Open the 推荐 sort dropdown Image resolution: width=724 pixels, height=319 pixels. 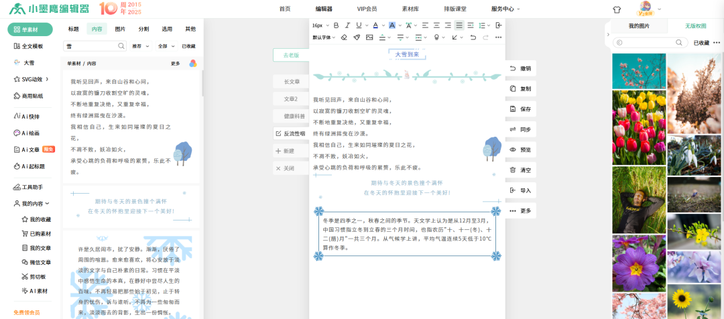[141, 46]
